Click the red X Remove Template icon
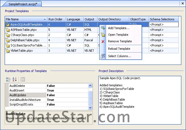The image size is (186, 130). [103, 41]
